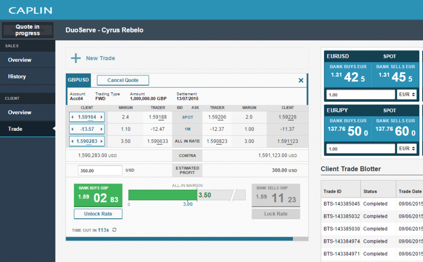Click grey Bank Sells GBP price tile

pos(276,195)
